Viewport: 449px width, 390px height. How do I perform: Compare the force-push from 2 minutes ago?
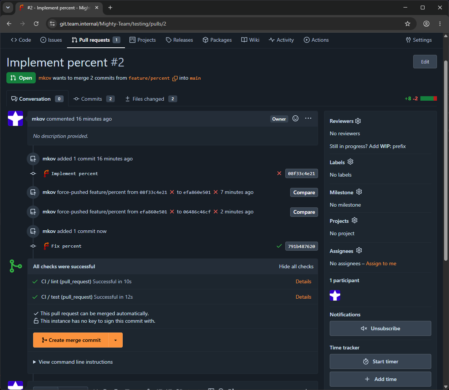click(304, 212)
